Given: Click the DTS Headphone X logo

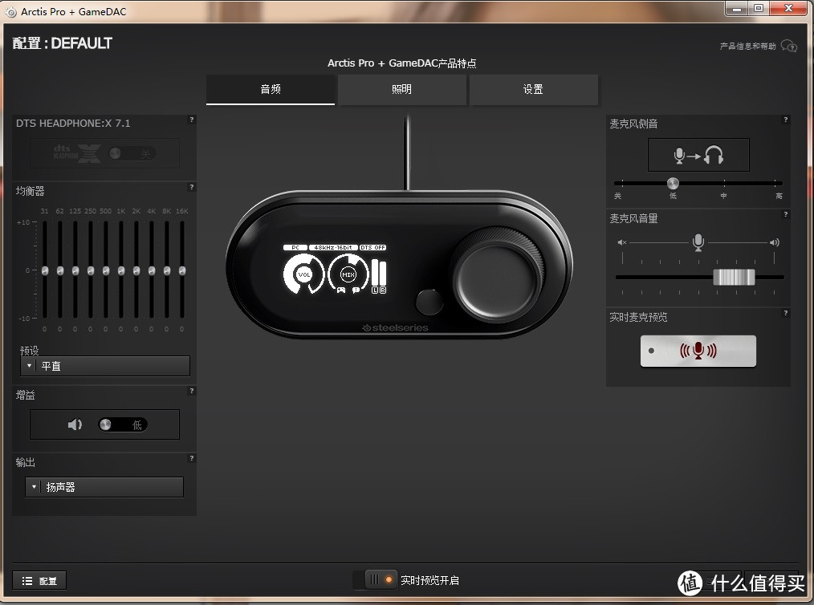Looking at the screenshot, I should 77,153.
